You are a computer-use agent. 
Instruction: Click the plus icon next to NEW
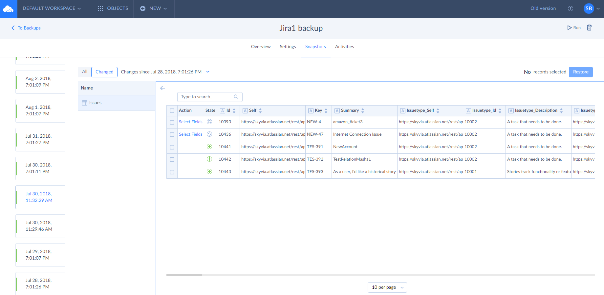143,9
